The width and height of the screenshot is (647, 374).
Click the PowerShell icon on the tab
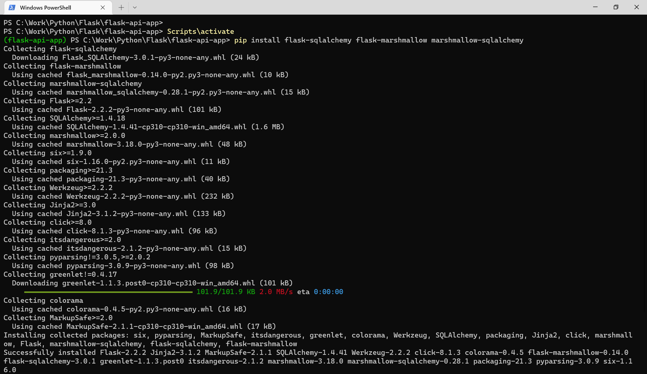[x=12, y=7]
